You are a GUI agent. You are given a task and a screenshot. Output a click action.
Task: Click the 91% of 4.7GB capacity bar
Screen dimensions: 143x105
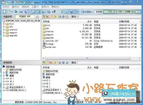click(x=122, y=12)
